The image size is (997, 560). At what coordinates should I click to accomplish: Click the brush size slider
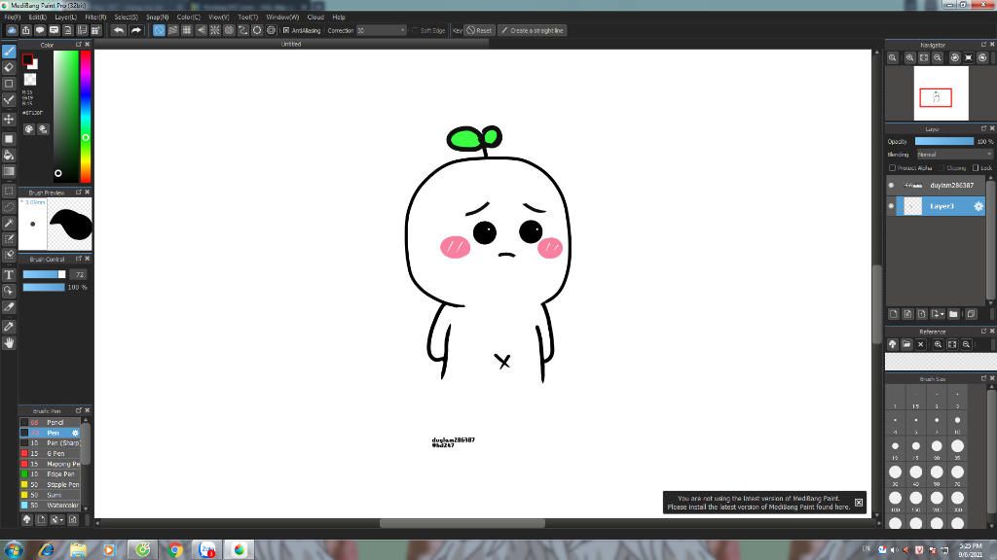coord(44,274)
